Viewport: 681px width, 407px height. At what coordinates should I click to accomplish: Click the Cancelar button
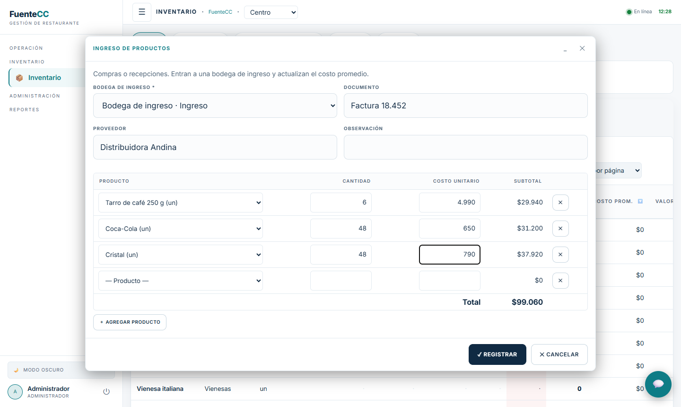[x=559, y=354]
